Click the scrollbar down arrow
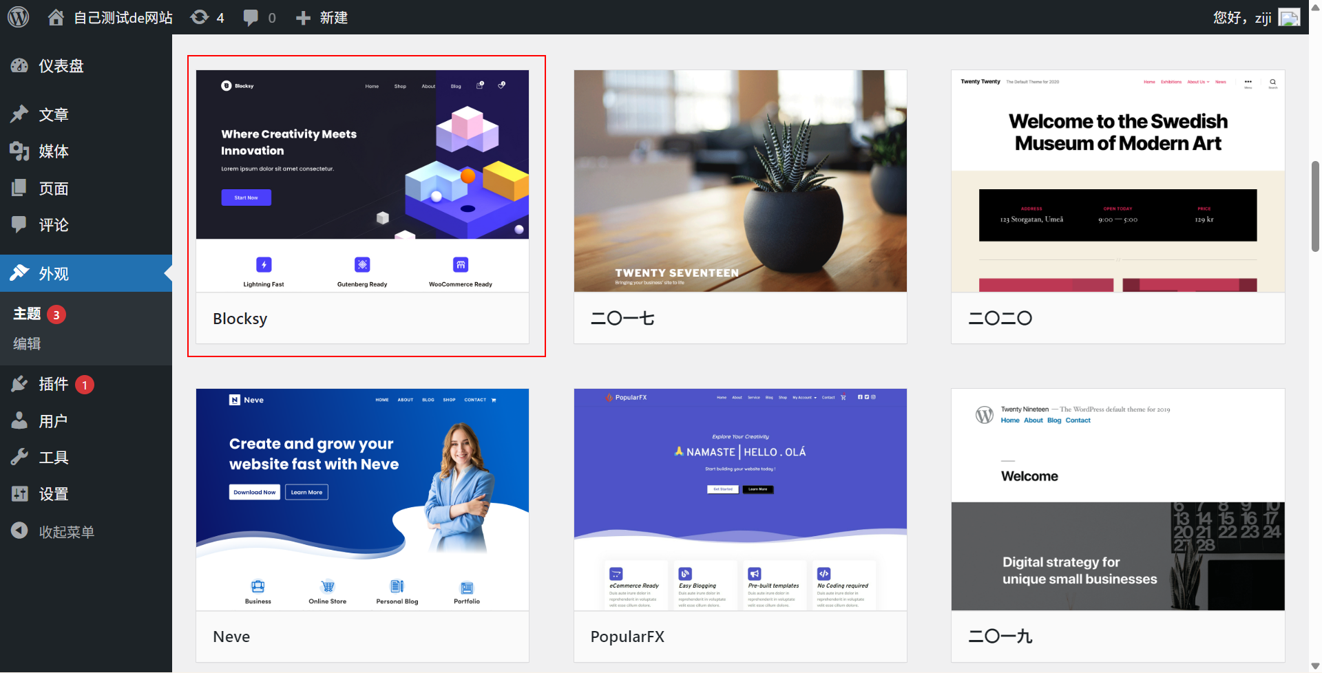1322x673 pixels. point(1315,666)
